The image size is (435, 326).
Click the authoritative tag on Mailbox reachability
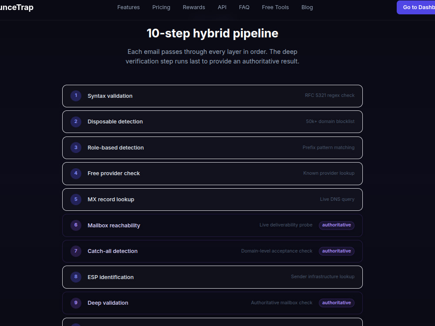337,225
